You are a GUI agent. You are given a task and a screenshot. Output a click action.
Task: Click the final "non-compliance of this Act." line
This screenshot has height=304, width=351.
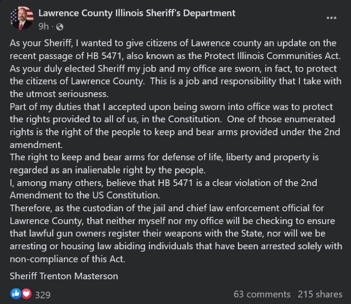(x=68, y=259)
